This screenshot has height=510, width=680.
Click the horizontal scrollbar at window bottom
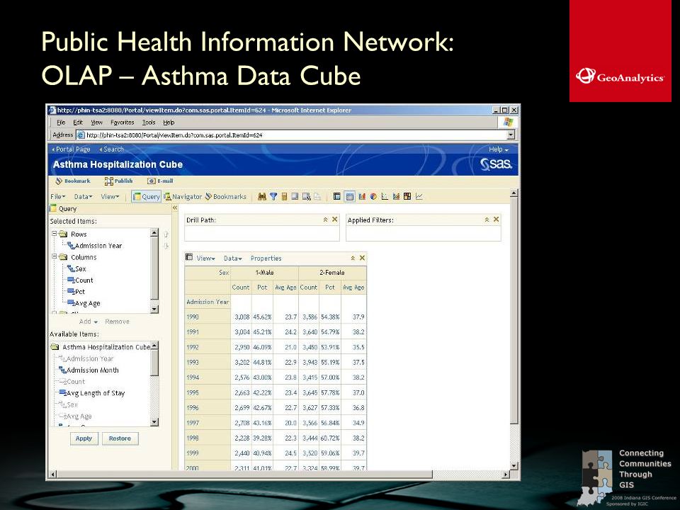[x=278, y=475]
